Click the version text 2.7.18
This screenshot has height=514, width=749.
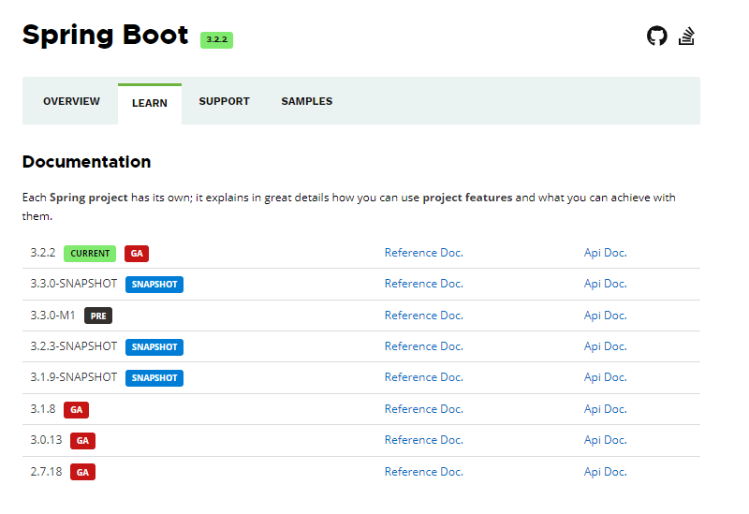pos(46,472)
